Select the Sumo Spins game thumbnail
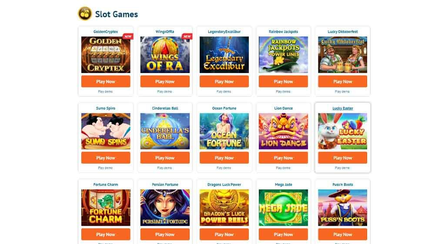Screen dimensions: 435x244 coord(106,131)
